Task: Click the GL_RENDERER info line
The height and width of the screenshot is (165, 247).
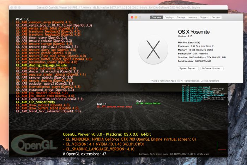Action: [x=129, y=139]
